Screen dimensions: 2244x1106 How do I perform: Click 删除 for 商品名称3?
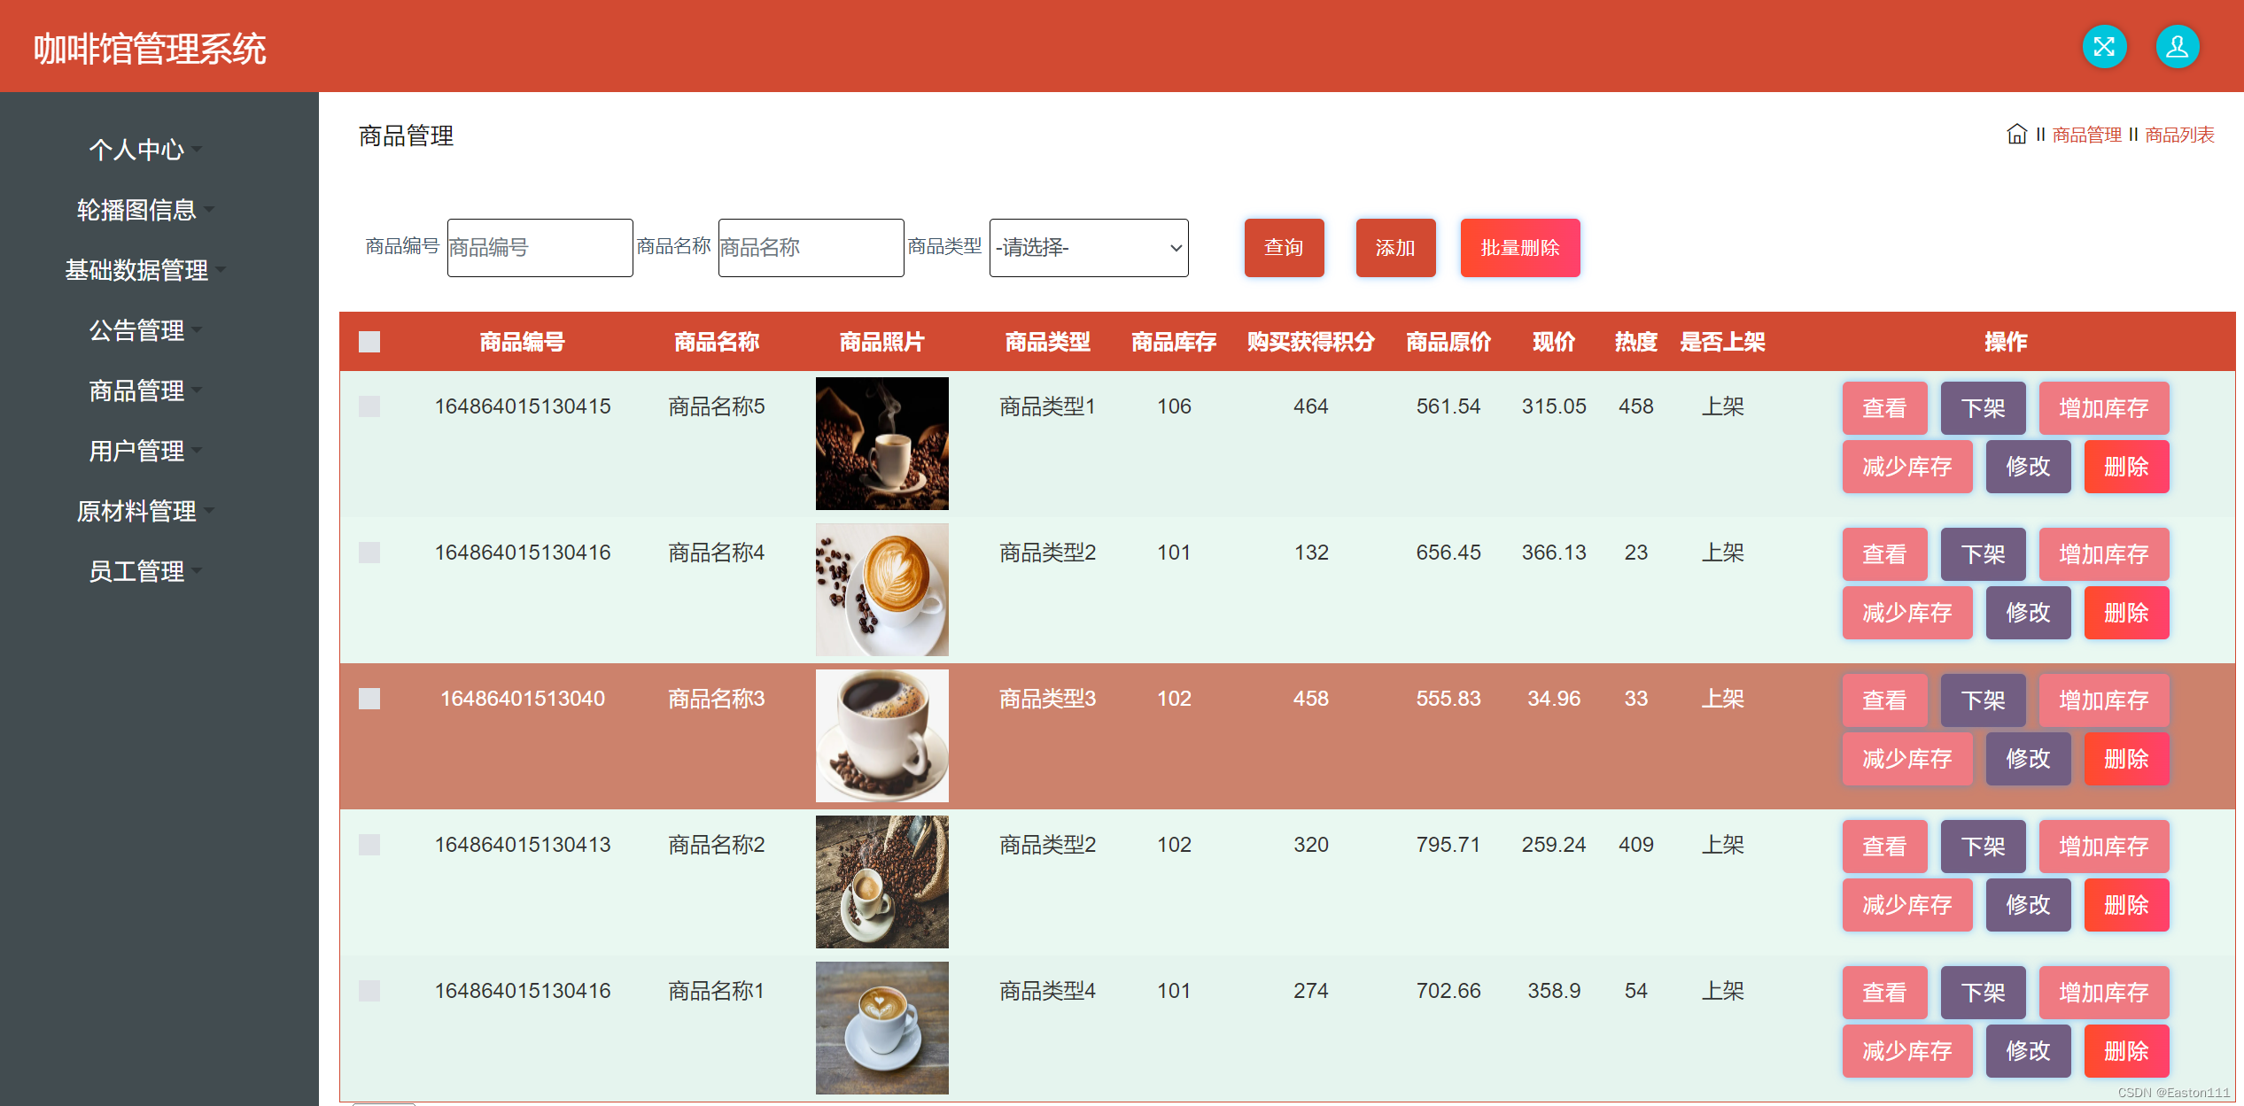point(2126,759)
